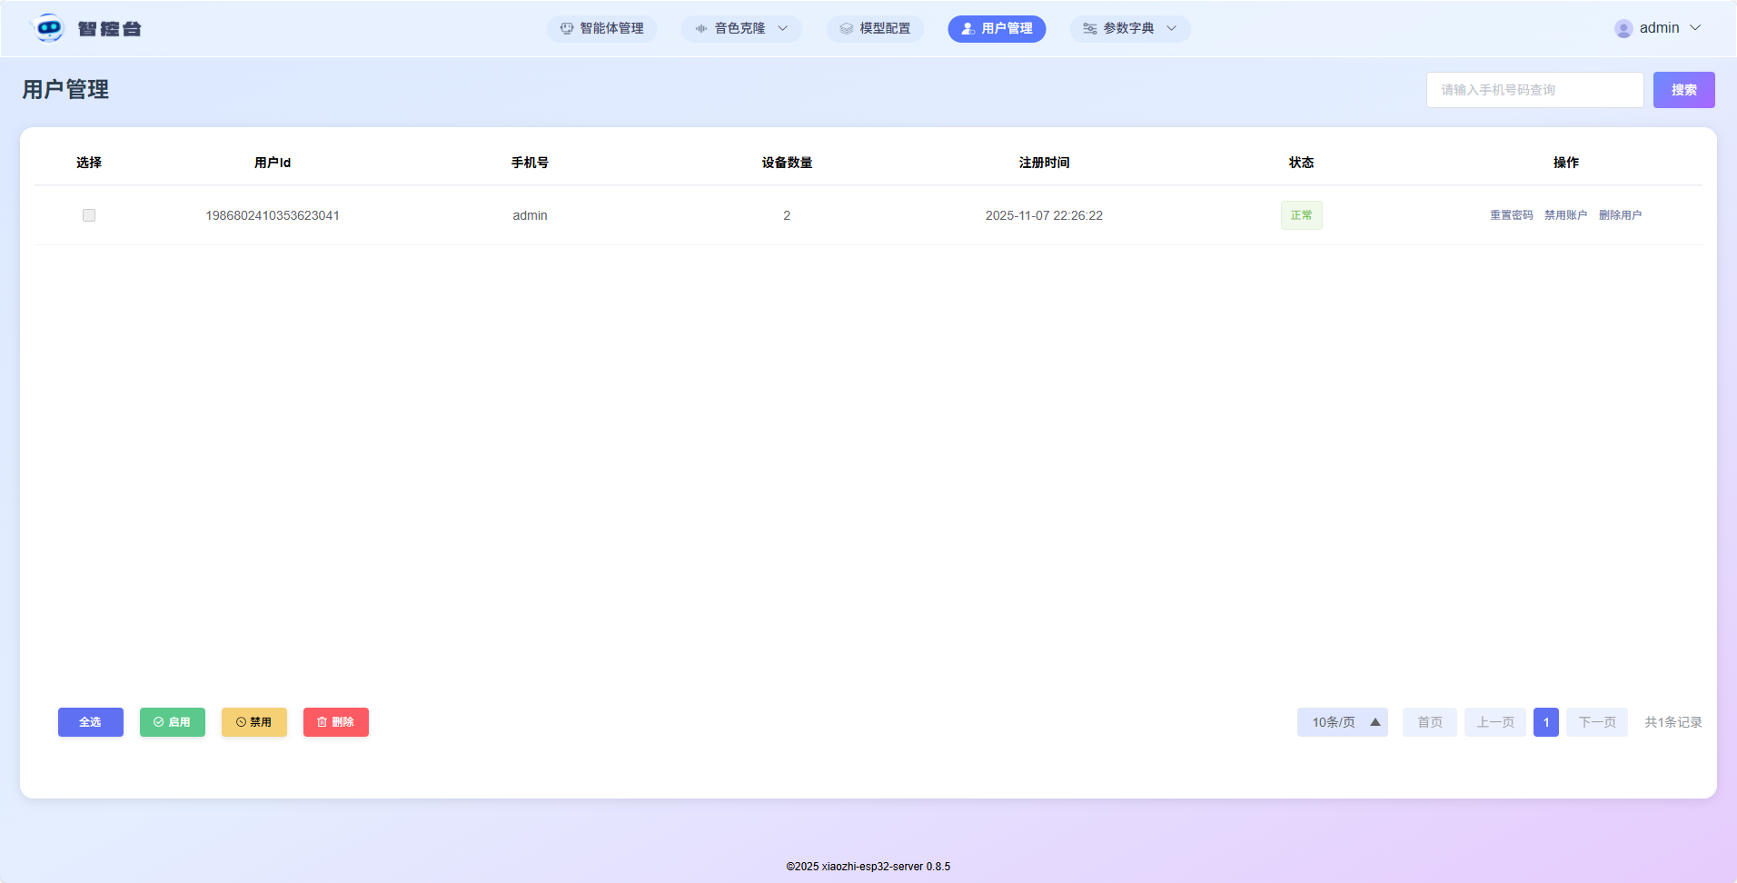Image resolution: width=1737 pixels, height=883 pixels.
Task: Open the 10条/页 page size dropdown
Action: (x=1342, y=722)
